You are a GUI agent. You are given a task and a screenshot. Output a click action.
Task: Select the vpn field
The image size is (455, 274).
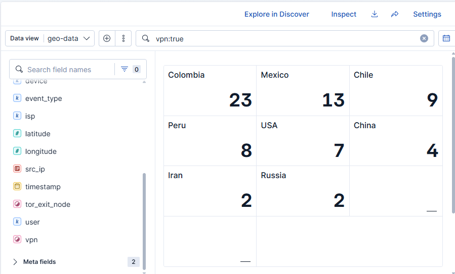(x=31, y=240)
